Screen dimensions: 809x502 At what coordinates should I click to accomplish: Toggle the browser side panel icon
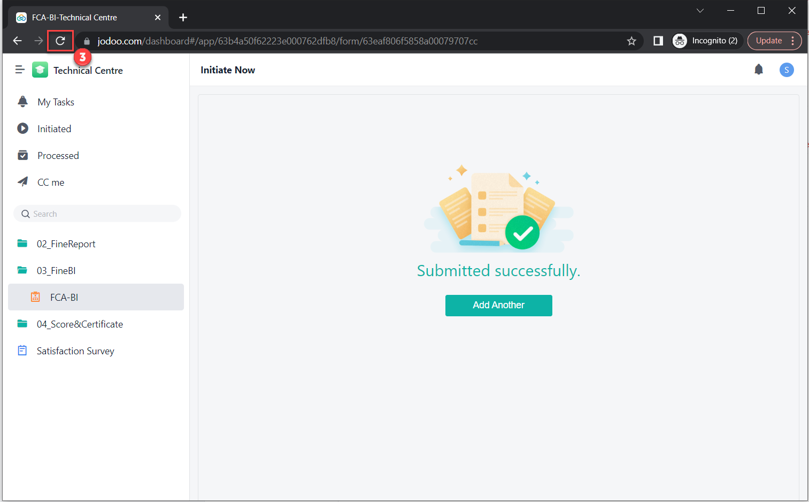pos(658,40)
